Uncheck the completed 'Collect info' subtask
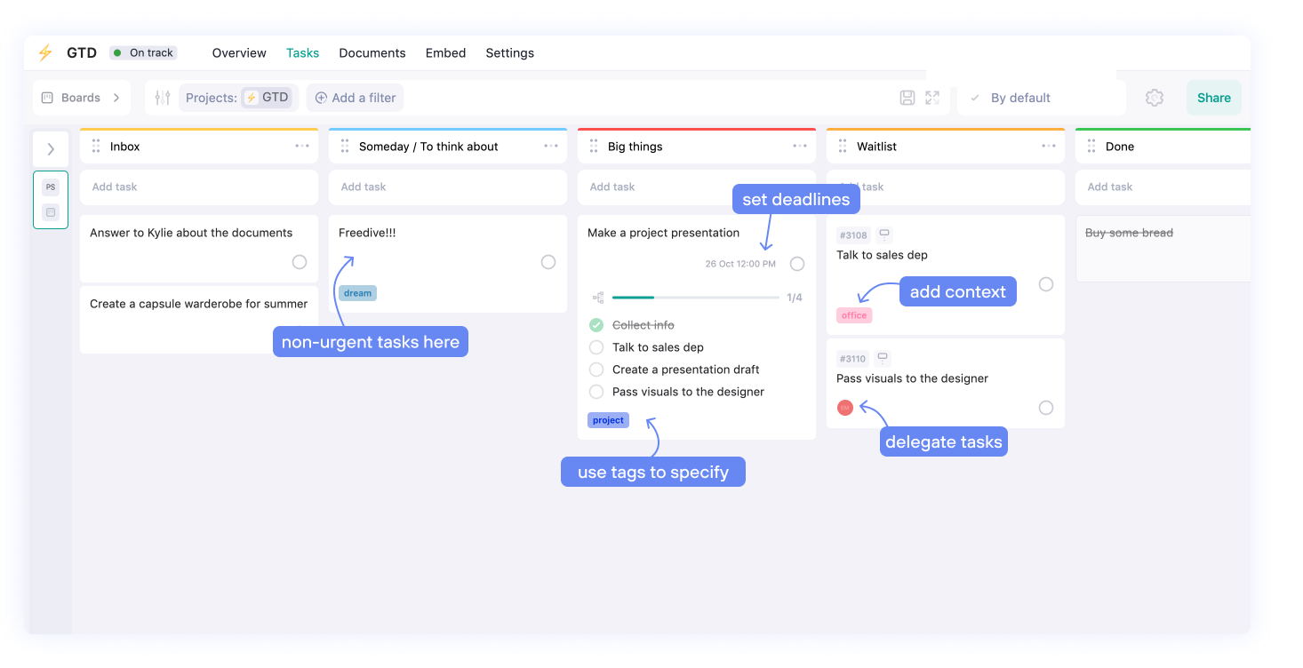This screenshot has height=668, width=1303. coord(596,325)
